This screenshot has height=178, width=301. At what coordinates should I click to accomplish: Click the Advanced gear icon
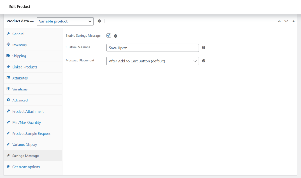[x=8, y=100]
